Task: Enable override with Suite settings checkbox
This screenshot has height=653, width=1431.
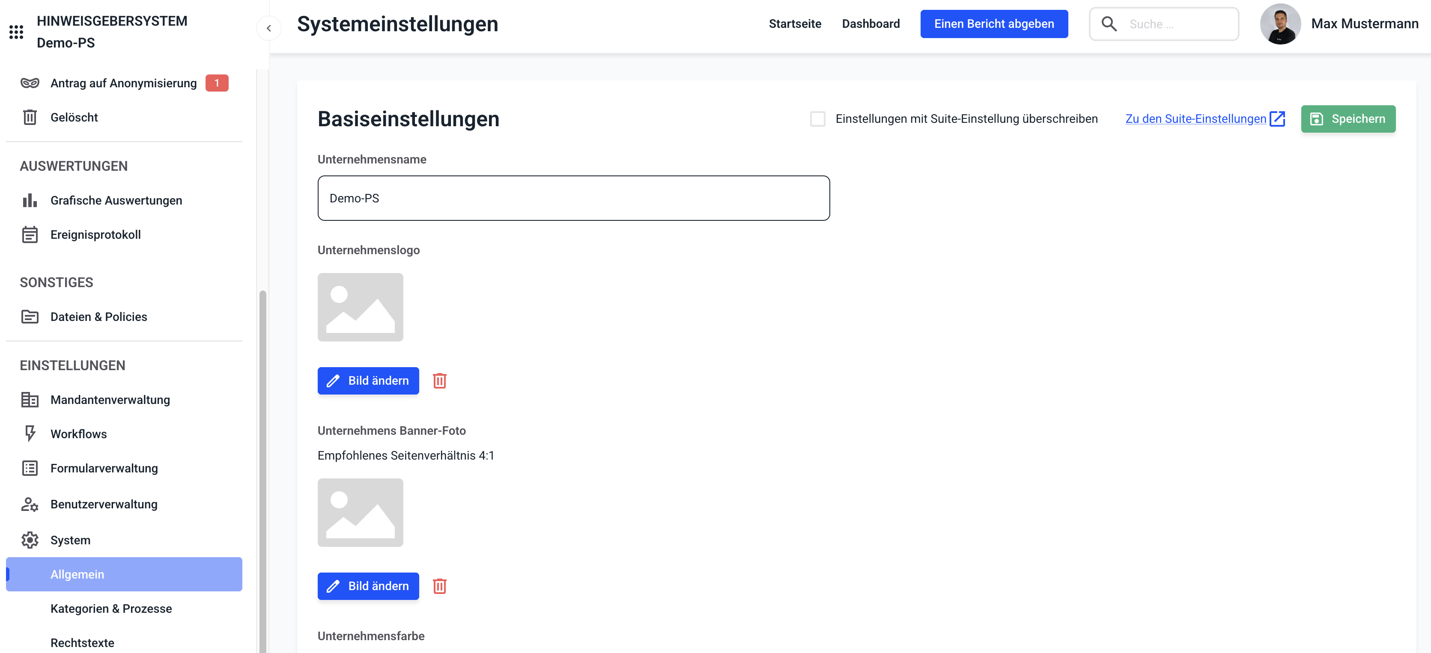Action: [x=817, y=119]
